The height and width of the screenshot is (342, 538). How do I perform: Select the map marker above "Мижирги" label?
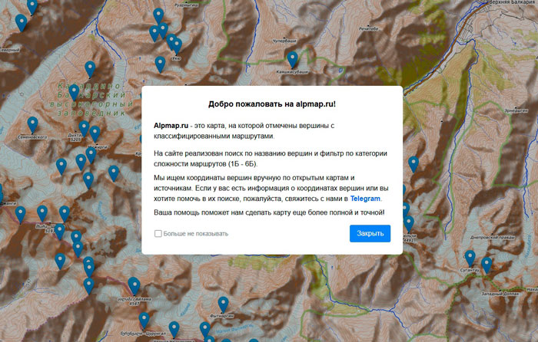coord(95,134)
